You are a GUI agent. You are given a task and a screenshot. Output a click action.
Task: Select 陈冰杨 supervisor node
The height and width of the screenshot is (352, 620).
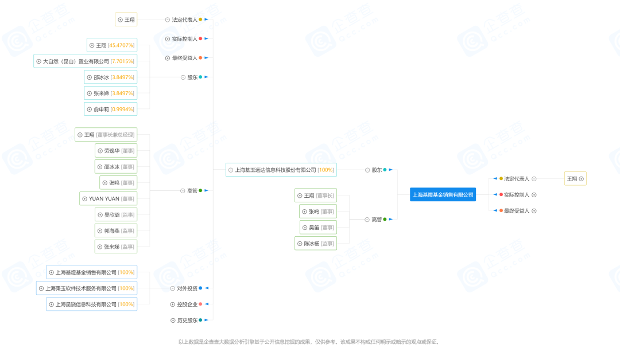click(316, 244)
